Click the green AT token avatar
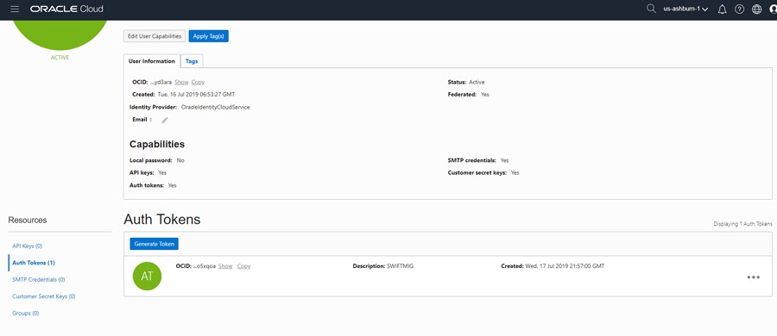Viewport: 777px width, 336px height. point(147,277)
